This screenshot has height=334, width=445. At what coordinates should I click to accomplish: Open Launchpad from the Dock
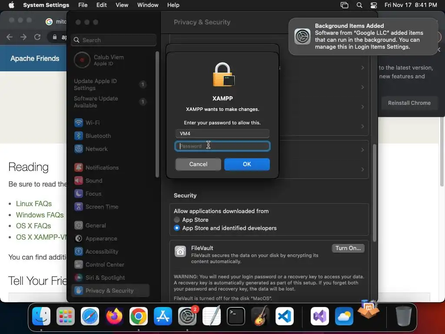66,316
